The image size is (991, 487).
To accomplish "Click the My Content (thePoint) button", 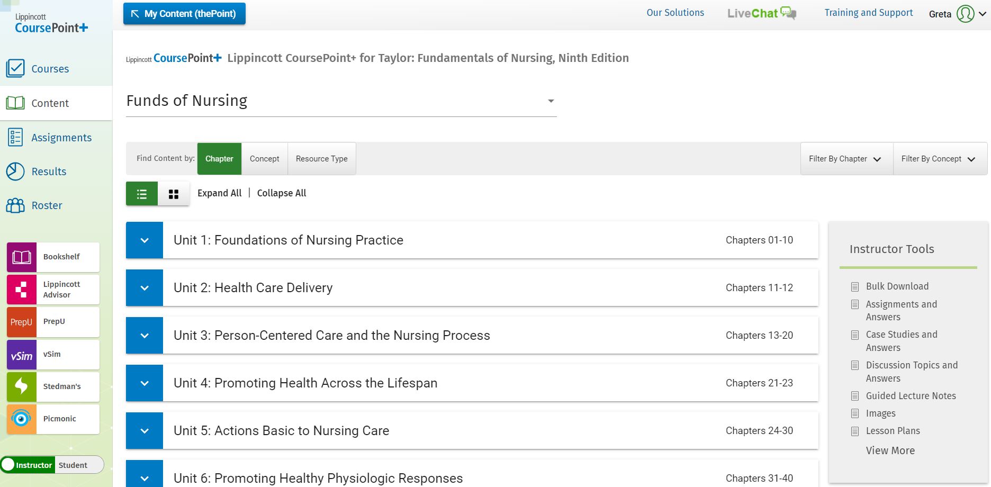I will coord(184,14).
